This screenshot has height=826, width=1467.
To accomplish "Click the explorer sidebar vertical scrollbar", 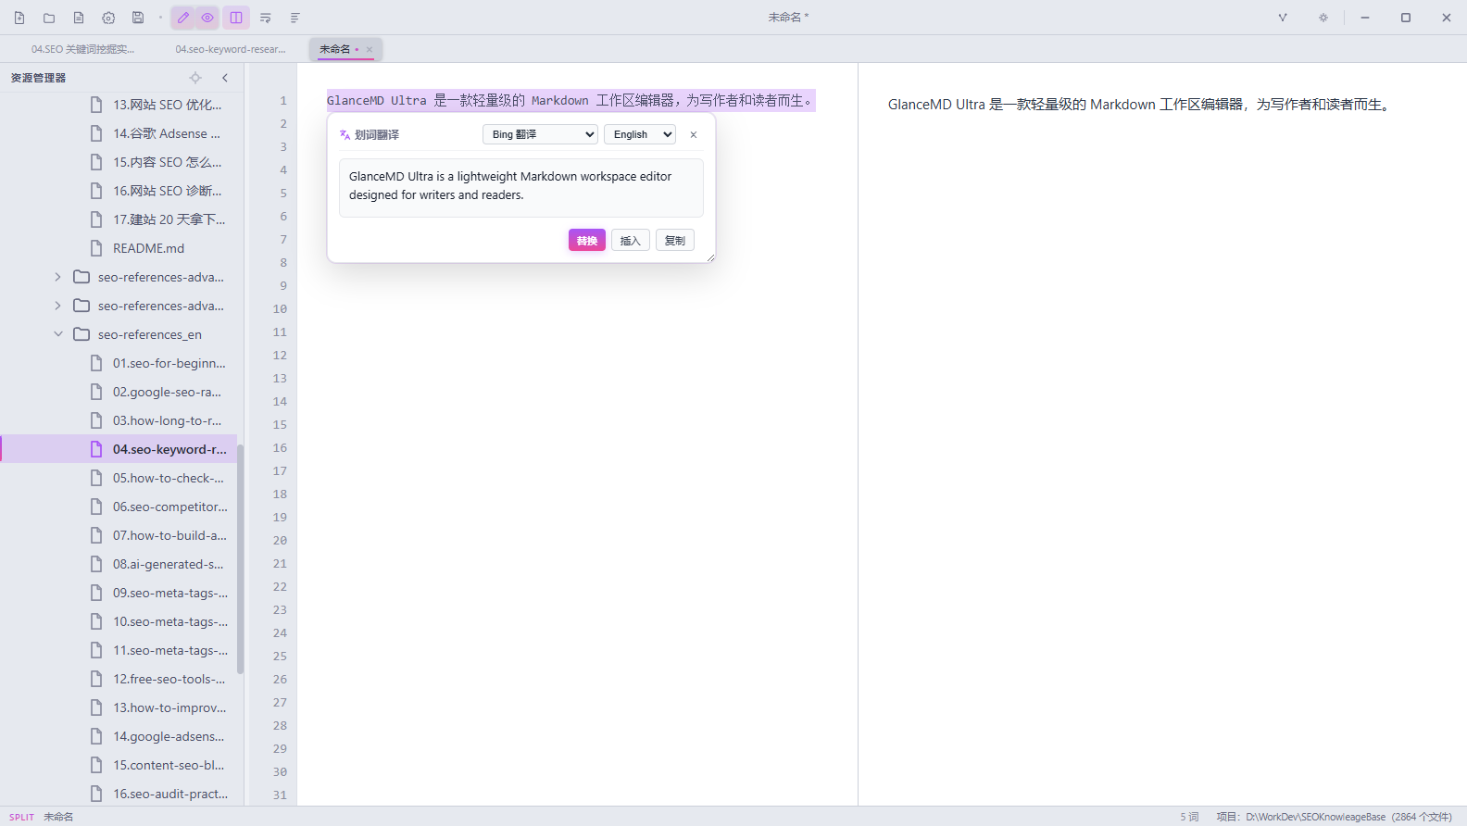I will (240, 559).
